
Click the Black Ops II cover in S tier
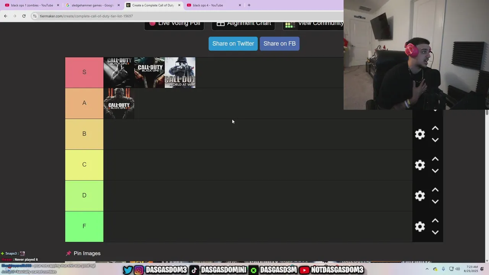[x=119, y=73]
